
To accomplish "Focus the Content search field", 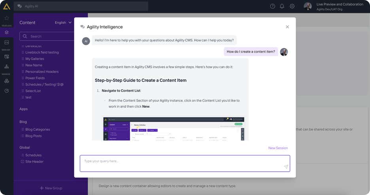I will click(47, 36).
